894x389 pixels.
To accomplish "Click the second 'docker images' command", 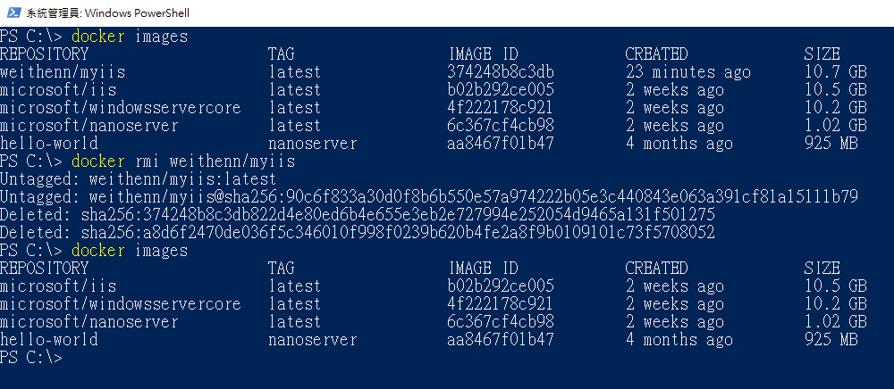I will click(x=130, y=250).
